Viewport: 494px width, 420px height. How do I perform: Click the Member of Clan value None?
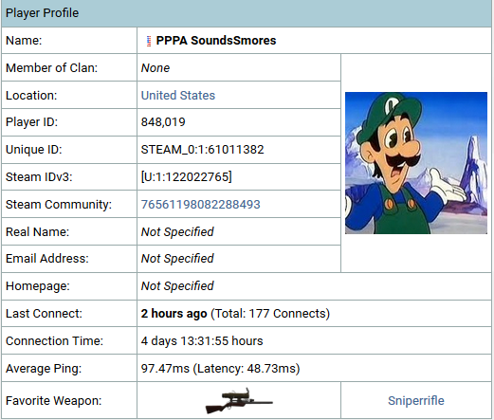click(156, 68)
